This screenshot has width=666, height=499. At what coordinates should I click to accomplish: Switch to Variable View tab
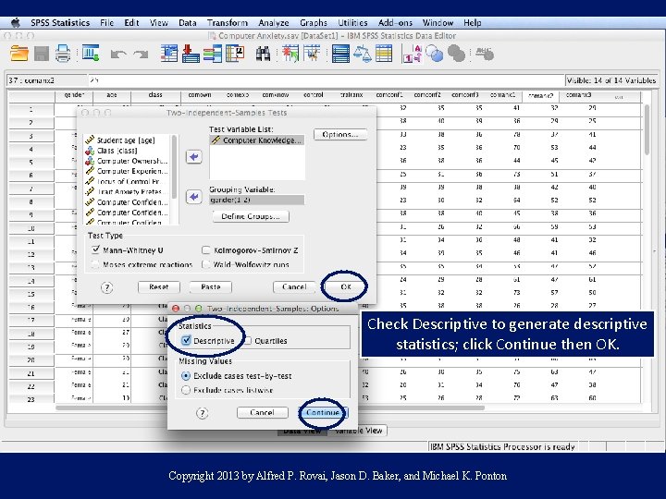click(358, 431)
